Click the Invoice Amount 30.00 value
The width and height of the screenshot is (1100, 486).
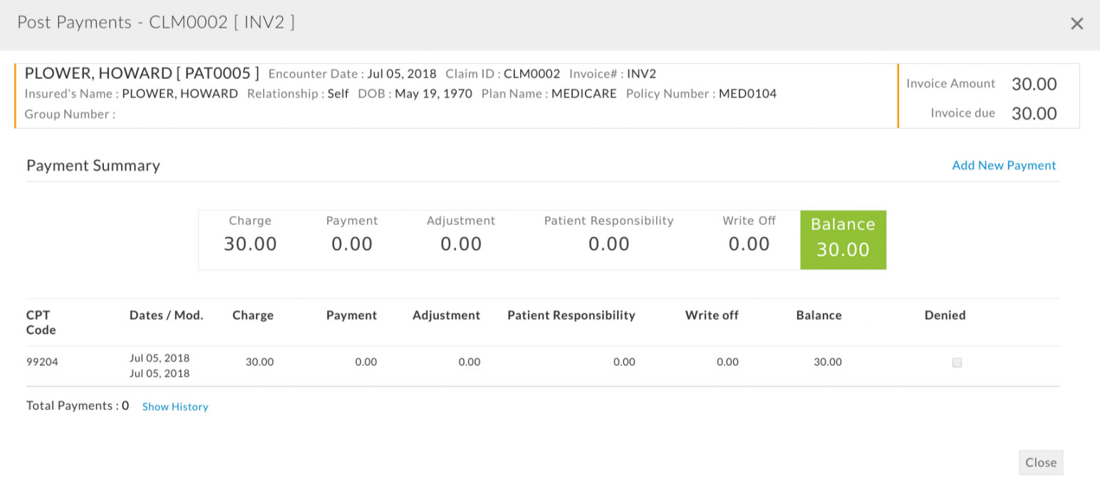pos(1034,84)
